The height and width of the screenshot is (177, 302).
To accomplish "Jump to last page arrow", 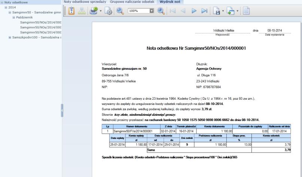I will (x=204, y=11).
